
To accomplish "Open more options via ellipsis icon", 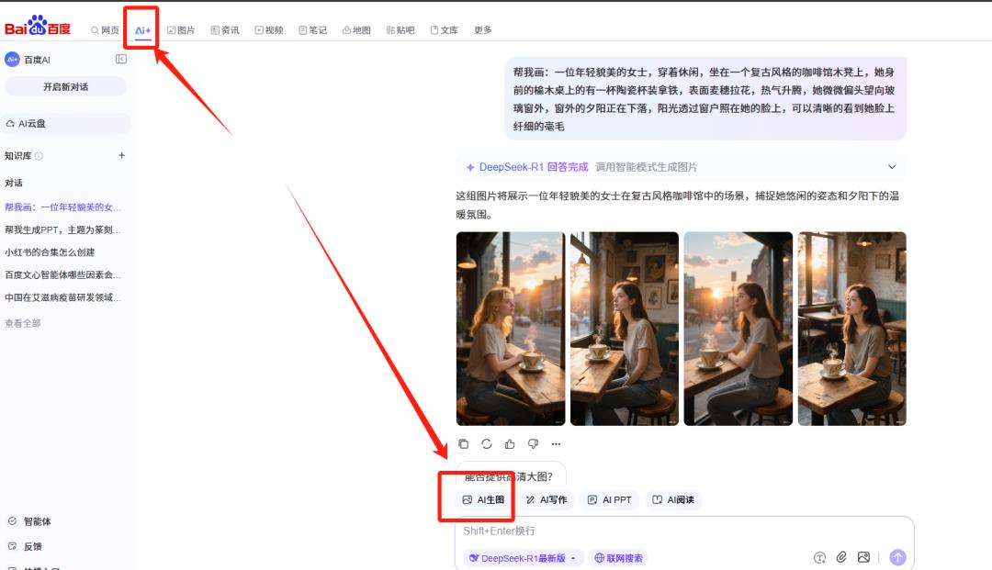I will tap(556, 443).
